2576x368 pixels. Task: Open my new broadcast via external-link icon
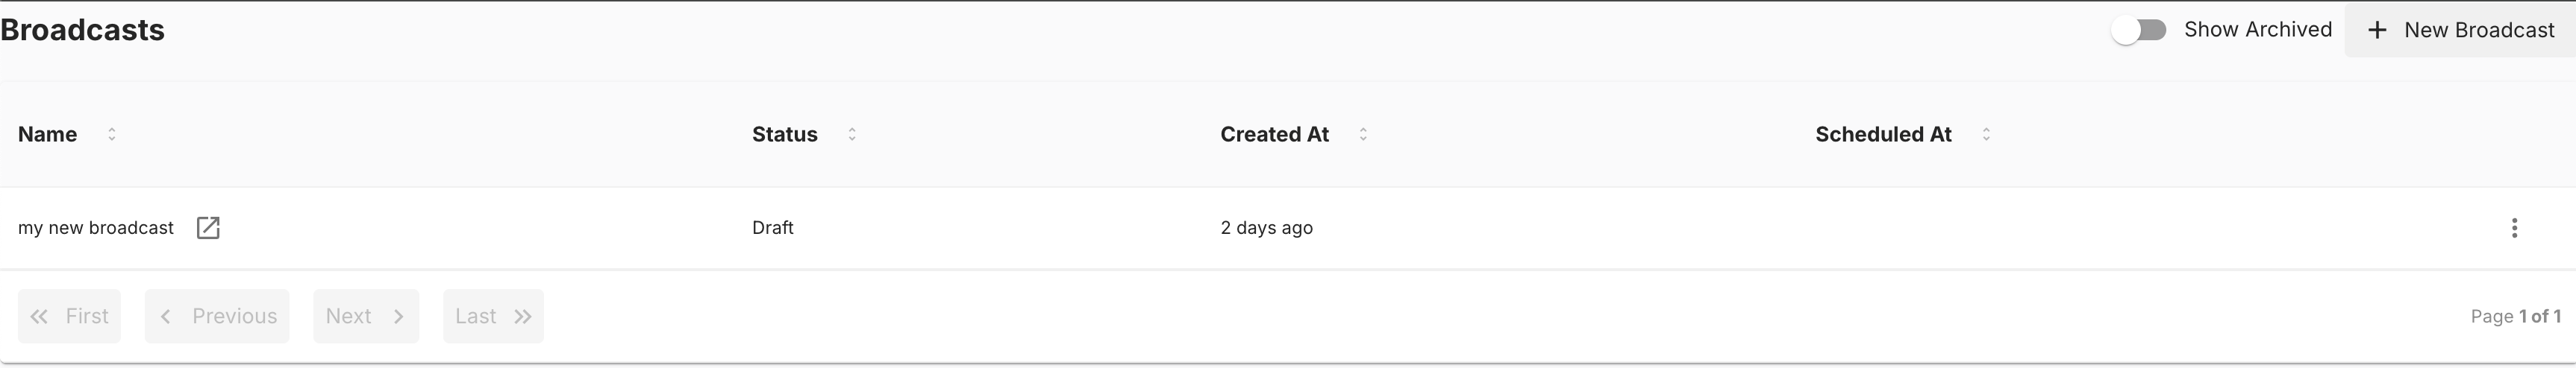tap(208, 227)
